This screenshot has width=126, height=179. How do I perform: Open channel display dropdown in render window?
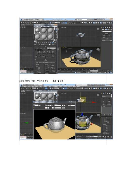click(58, 108)
